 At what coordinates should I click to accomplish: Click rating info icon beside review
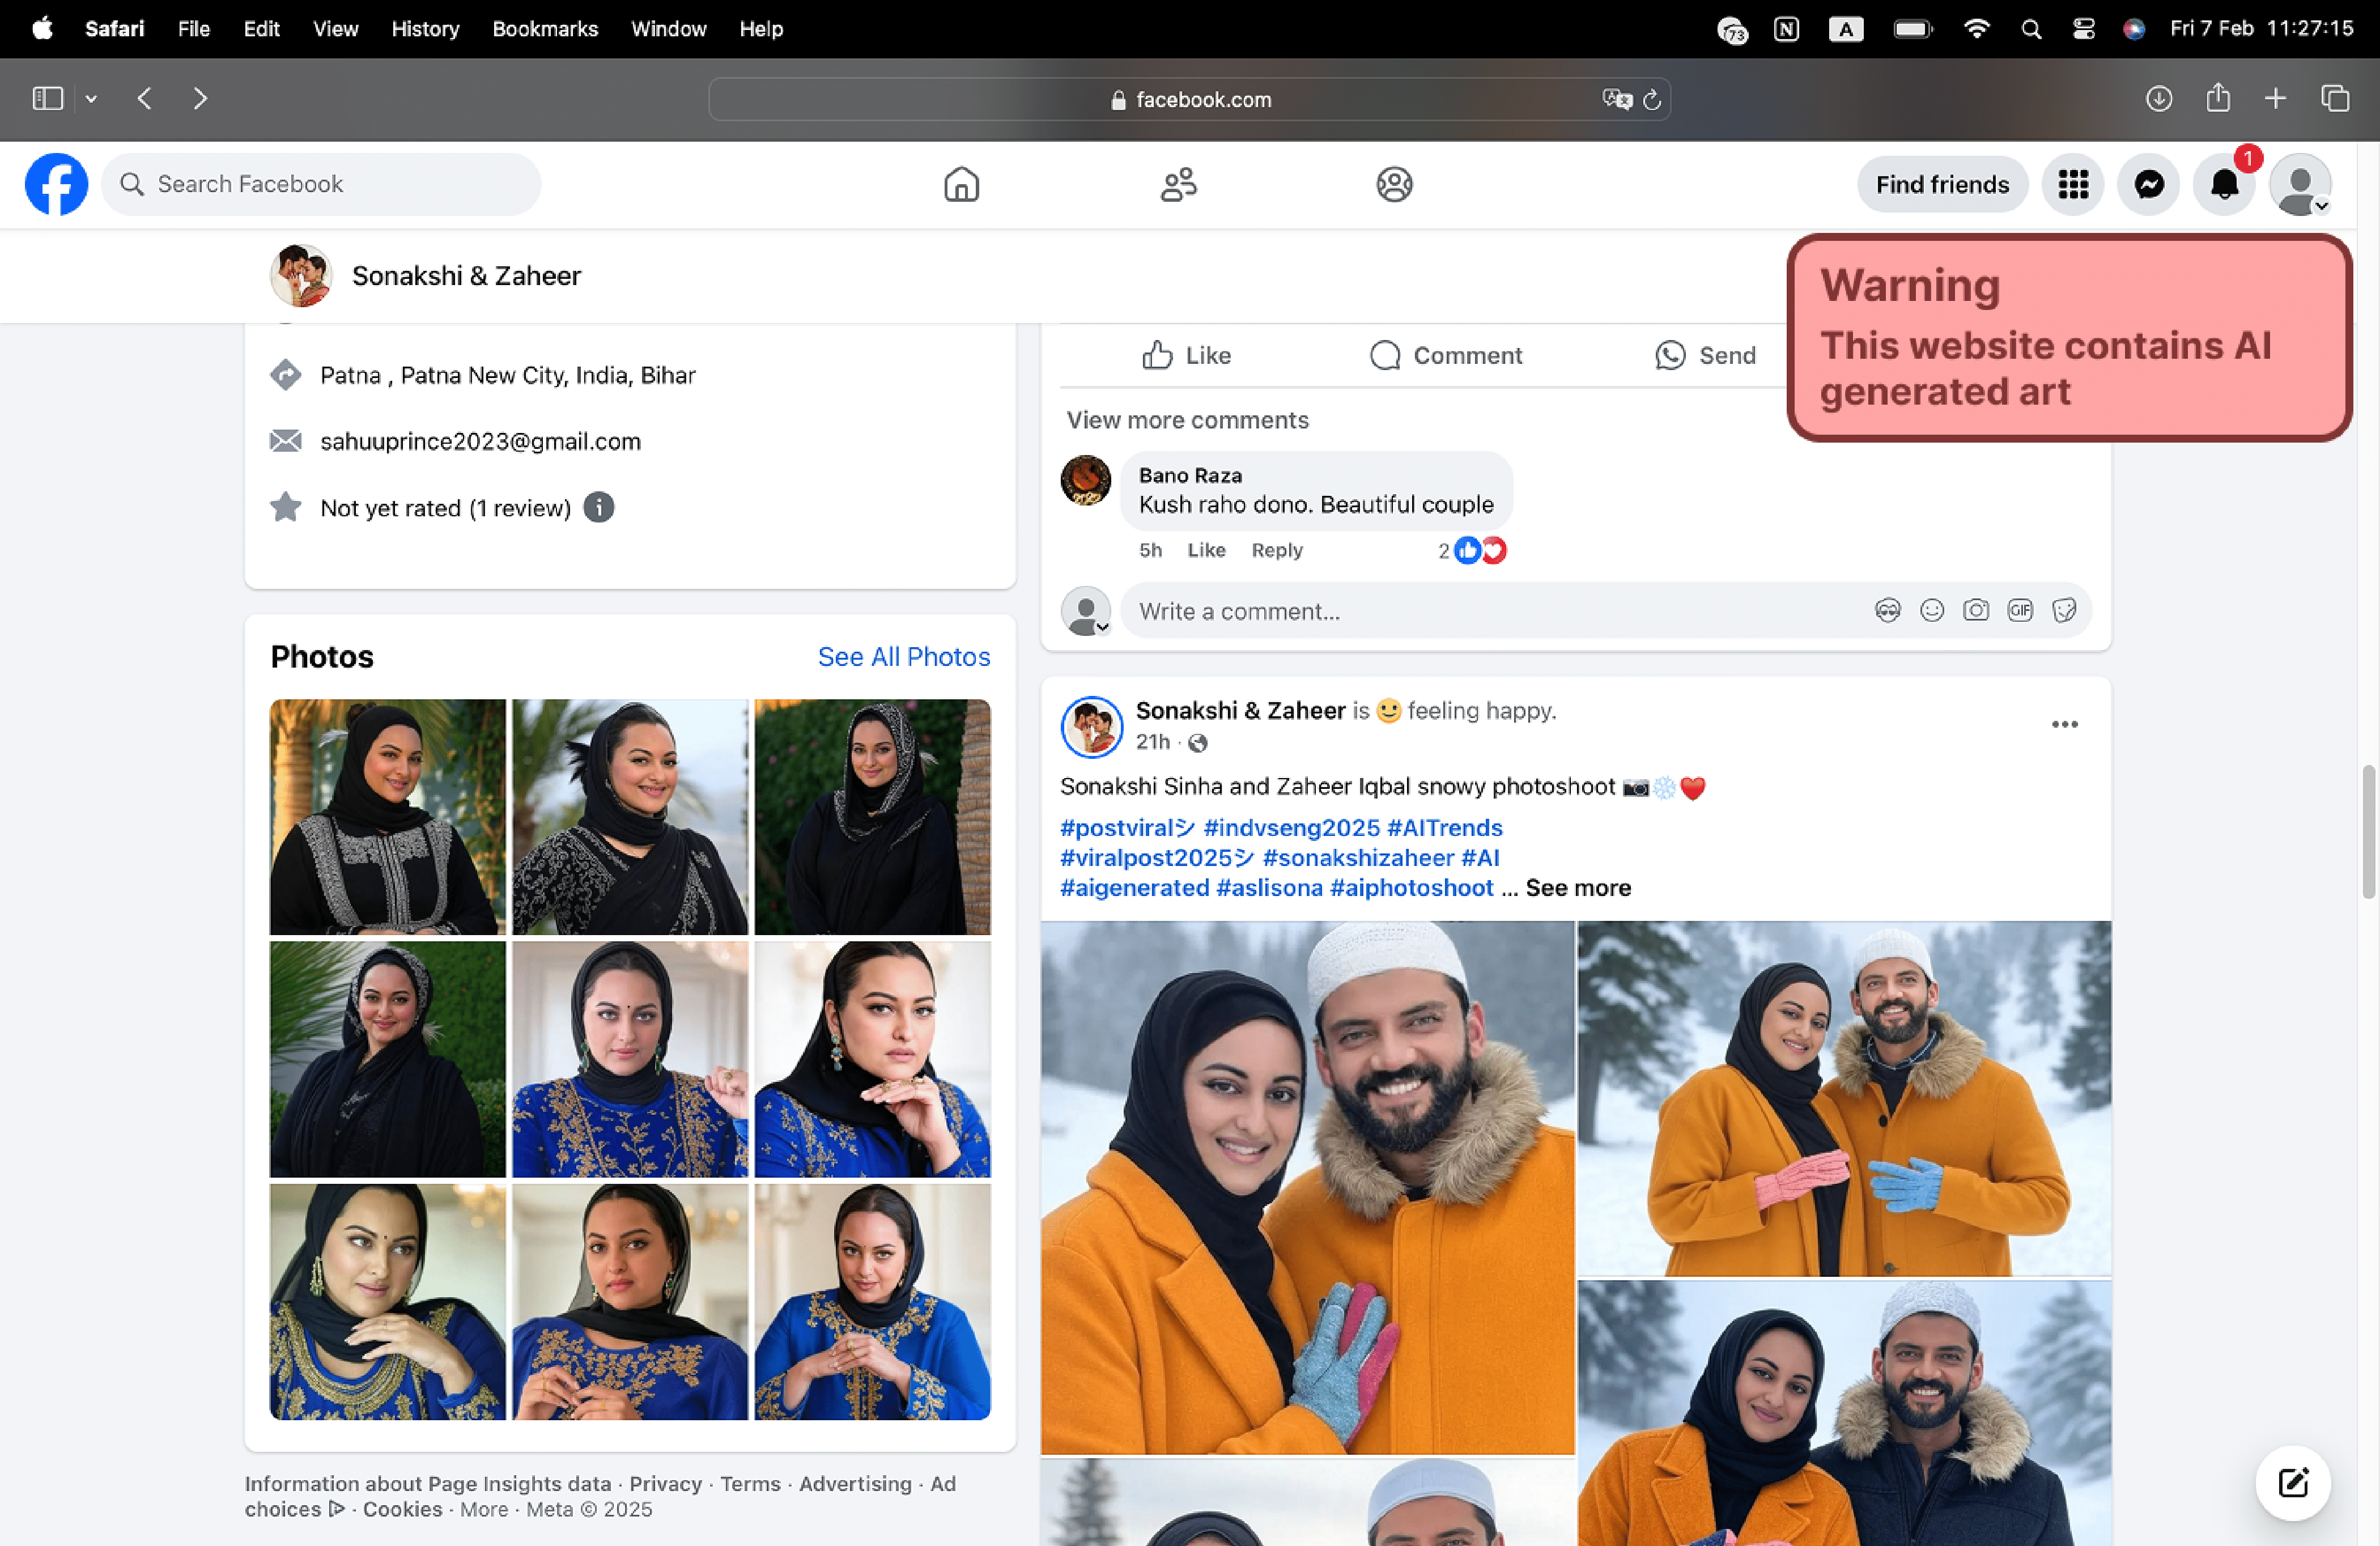(x=598, y=508)
